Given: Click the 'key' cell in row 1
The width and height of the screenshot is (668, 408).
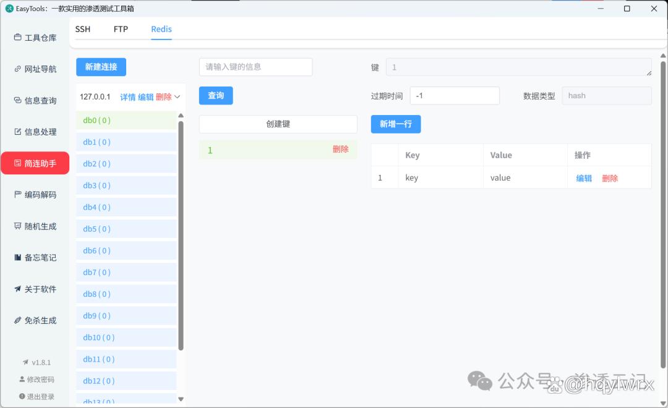Looking at the screenshot, I should coord(440,177).
